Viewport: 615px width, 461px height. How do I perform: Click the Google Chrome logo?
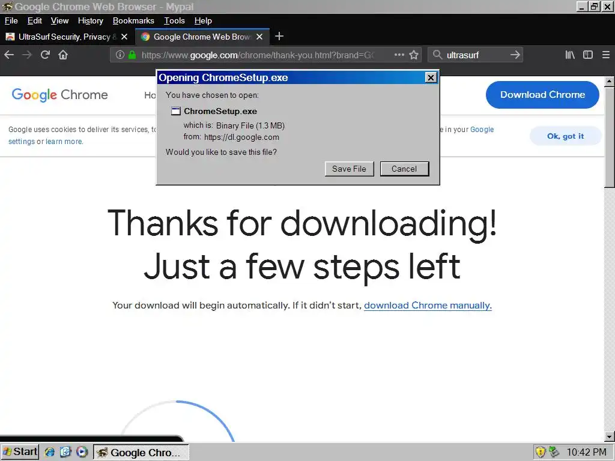click(59, 95)
